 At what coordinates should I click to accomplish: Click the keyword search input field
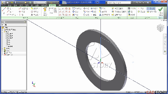click(x=119, y=3)
